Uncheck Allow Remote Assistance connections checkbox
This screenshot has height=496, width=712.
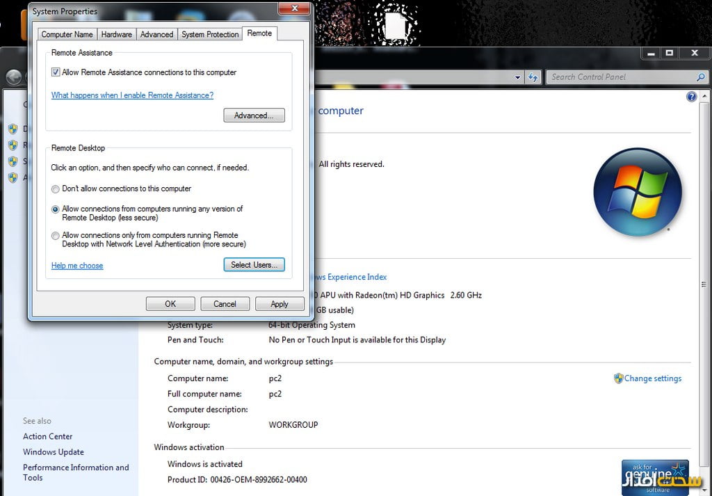pos(56,72)
